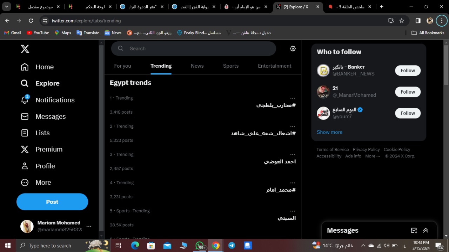
Task: Open Telegram from the taskbar
Action: point(232,246)
